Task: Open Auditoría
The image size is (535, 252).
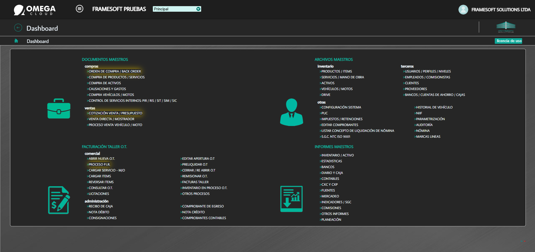Action: pyautogui.click(x=424, y=125)
